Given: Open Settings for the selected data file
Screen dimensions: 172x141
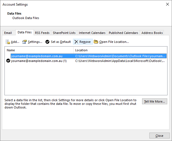Looking at the screenshot, I should (x=32, y=42).
